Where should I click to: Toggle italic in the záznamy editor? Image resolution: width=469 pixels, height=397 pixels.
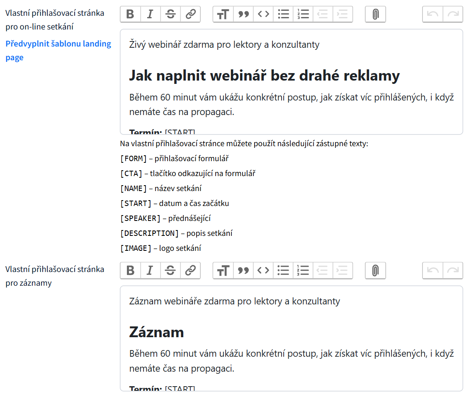[151, 271]
